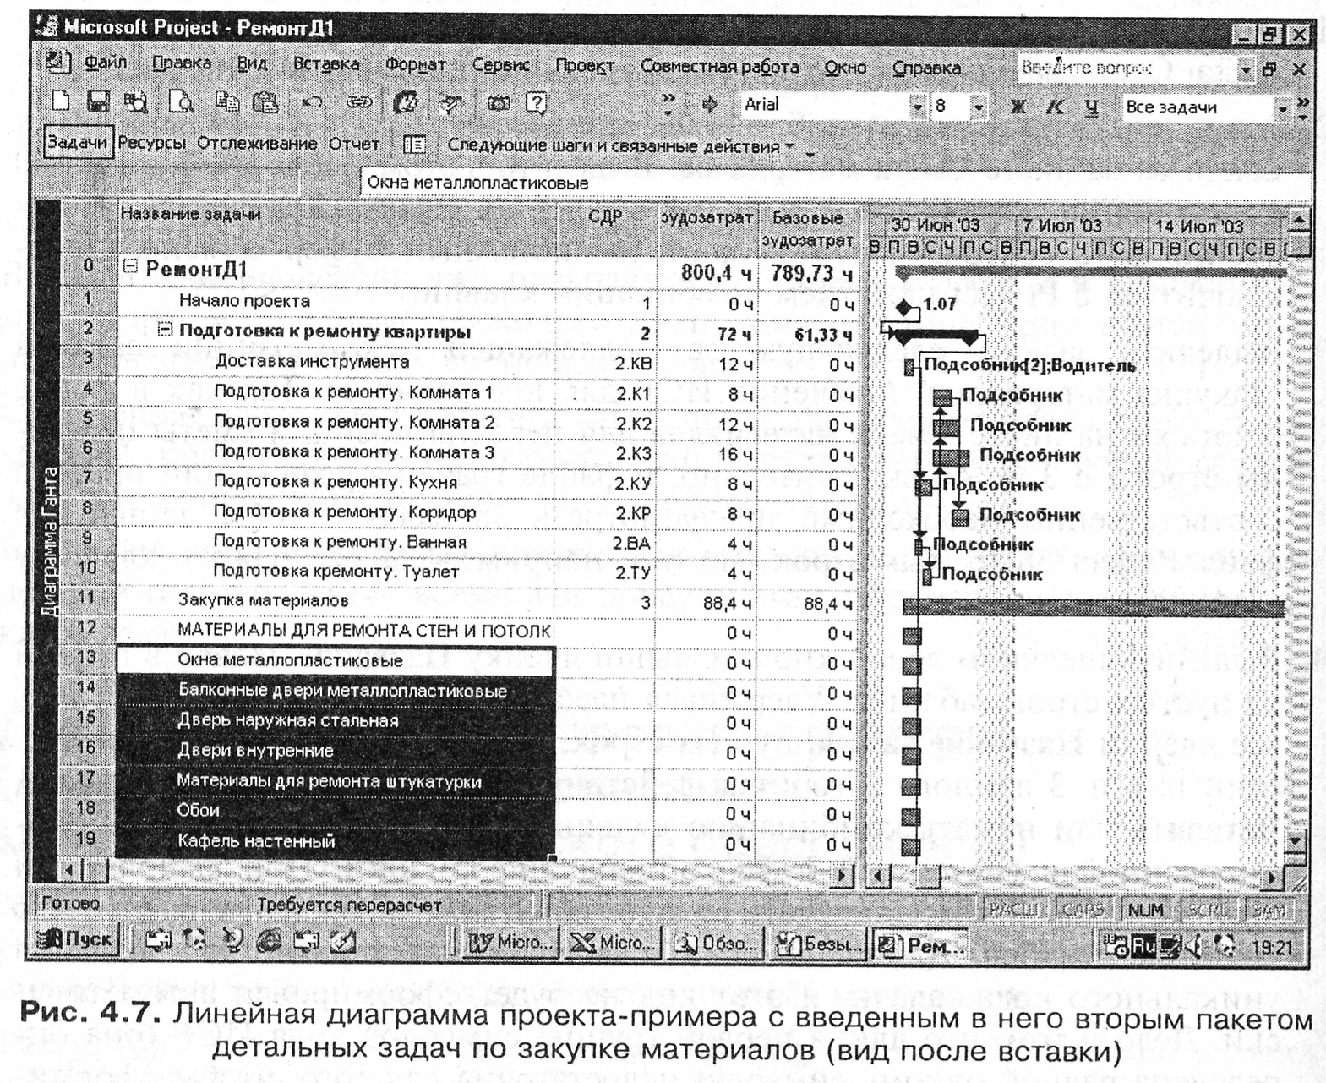
Task: Collapse the РемонтД1 summary task
Action: tap(129, 267)
